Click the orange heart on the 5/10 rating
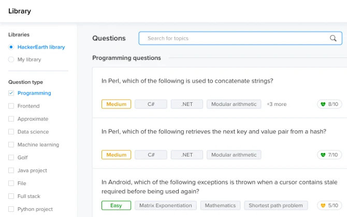Screen dimensions: 347x217 click(x=323, y=206)
